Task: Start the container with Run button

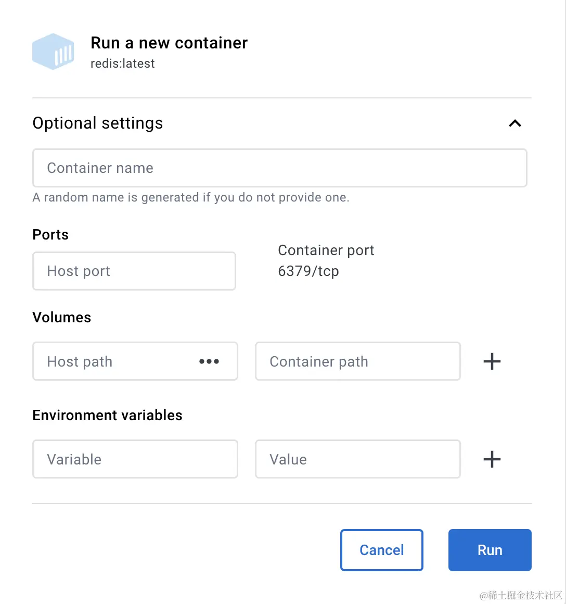Action: tap(490, 550)
